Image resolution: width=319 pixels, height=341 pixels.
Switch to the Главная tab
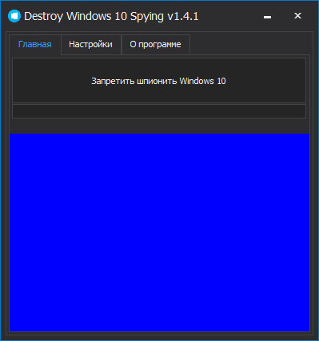35,44
